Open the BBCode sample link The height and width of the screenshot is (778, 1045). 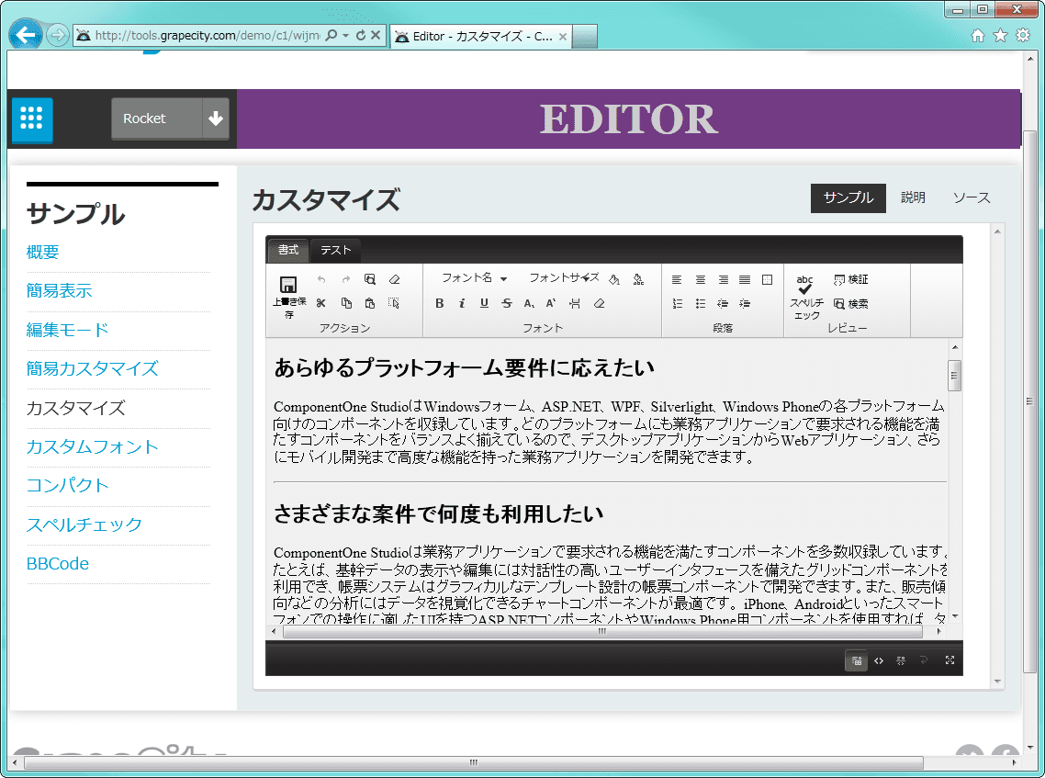pos(57,563)
